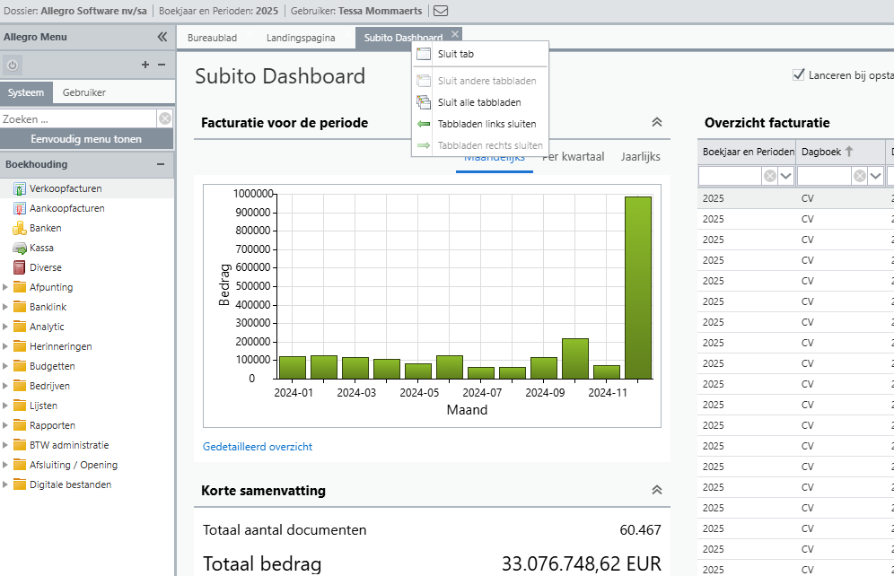Open Kassa menu entry
Screen dimensions: 894x576
tap(41, 248)
